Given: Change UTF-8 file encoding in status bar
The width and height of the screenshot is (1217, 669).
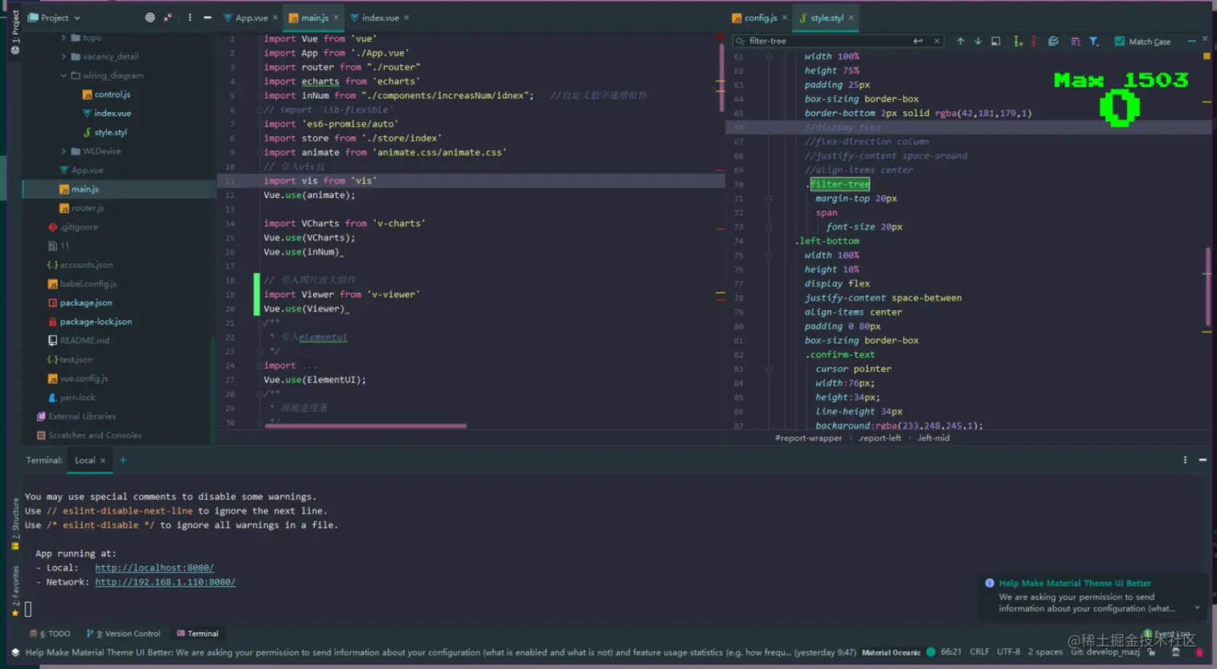Looking at the screenshot, I should click(x=1009, y=652).
